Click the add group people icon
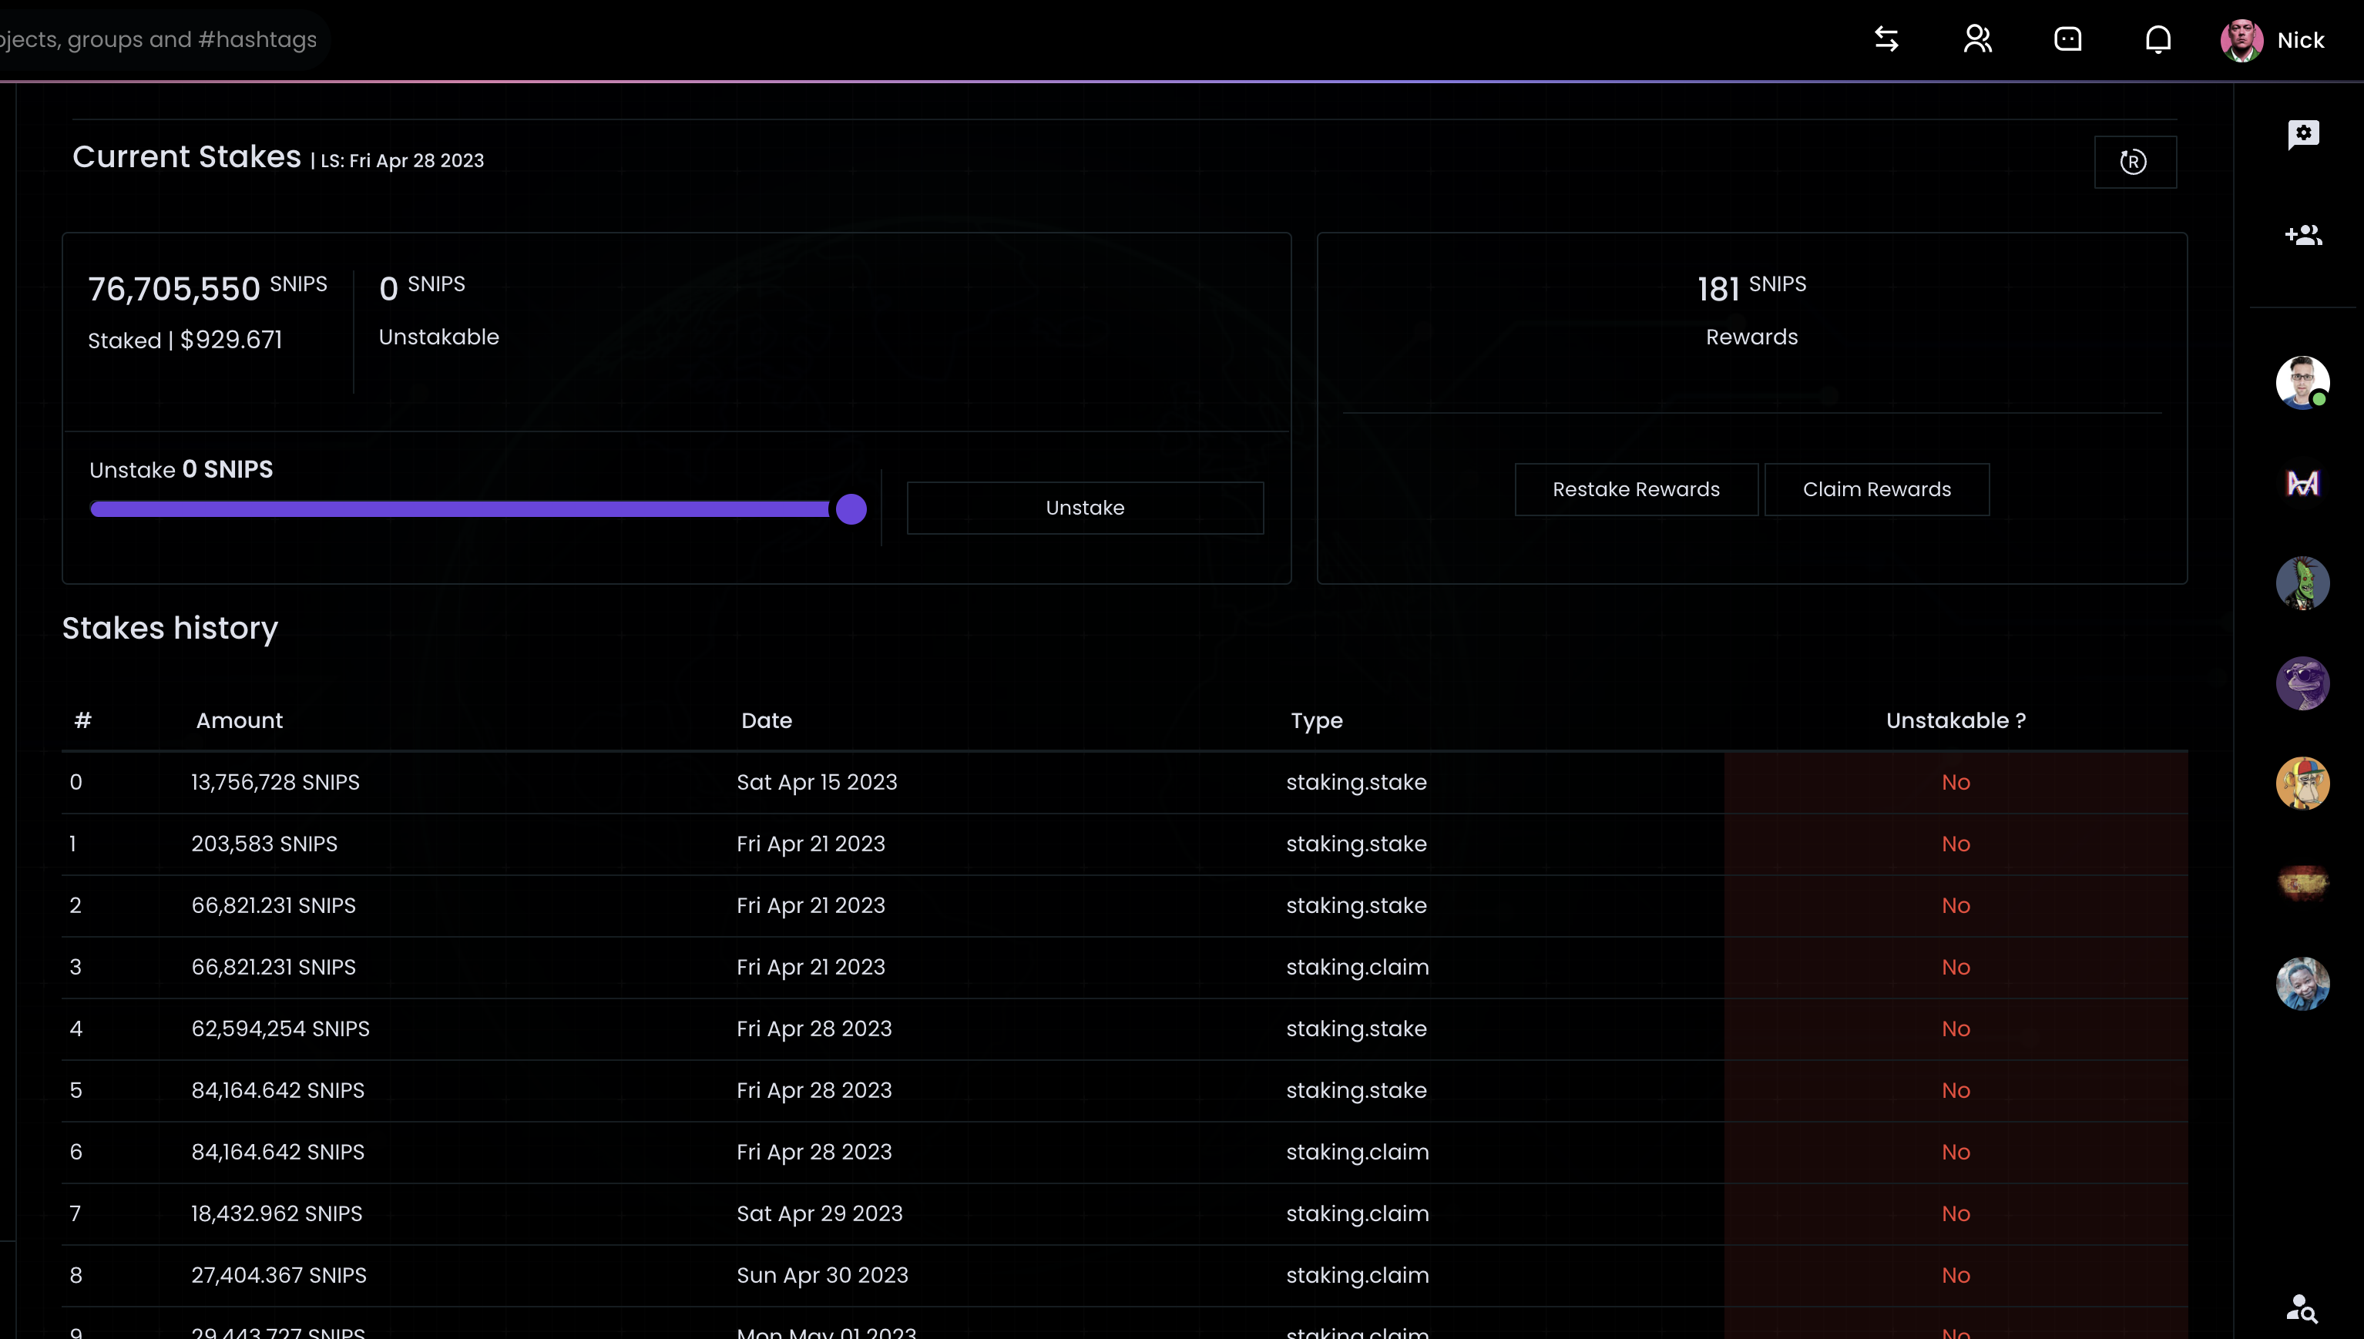Viewport: 2364px width, 1339px height. coord(2302,236)
